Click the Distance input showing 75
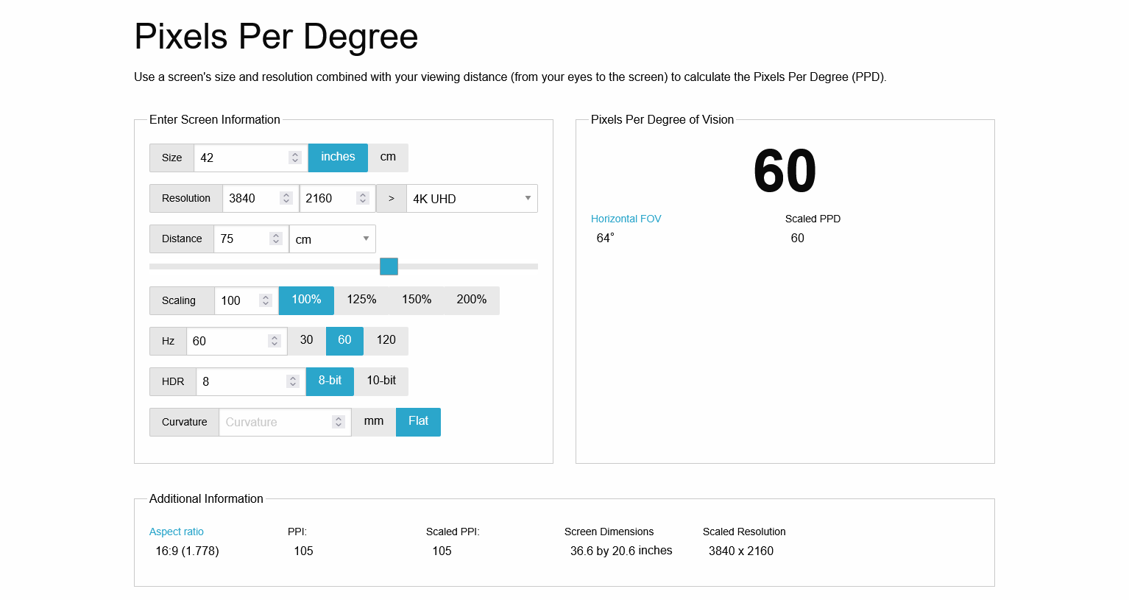The height and width of the screenshot is (600, 1129). [251, 239]
